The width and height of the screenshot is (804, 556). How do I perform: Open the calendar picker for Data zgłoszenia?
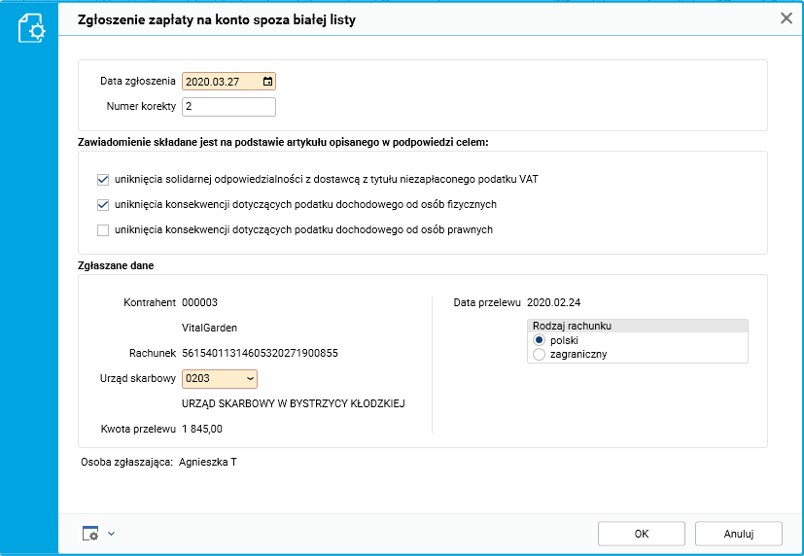[x=267, y=82]
